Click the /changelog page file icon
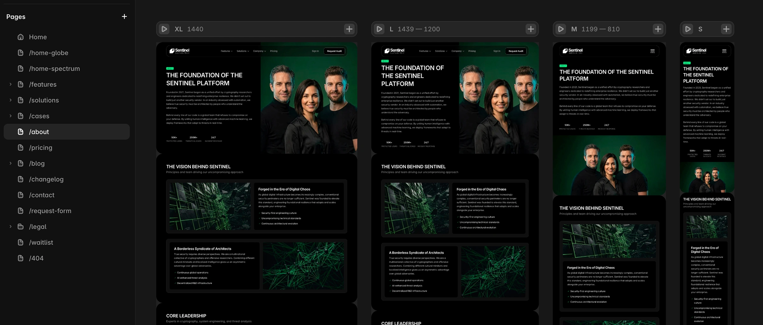This screenshot has width=763, height=325. 21,179
